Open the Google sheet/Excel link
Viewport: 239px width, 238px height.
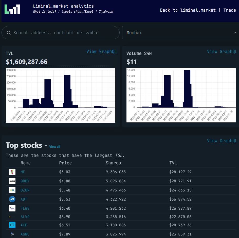coord(77,12)
